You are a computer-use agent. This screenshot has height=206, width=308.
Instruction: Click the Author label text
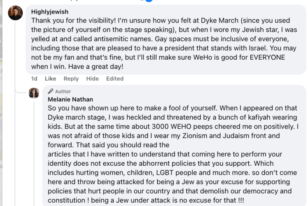(63, 91)
